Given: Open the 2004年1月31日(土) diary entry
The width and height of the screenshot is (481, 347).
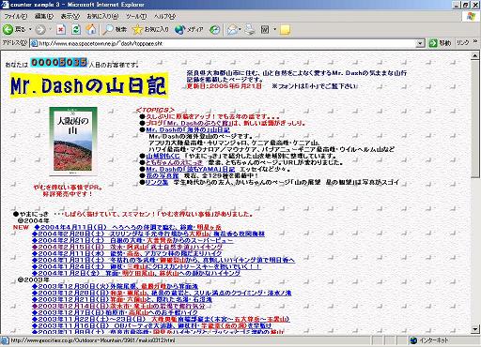Looking at the screenshot, I should [x=163, y=260].
